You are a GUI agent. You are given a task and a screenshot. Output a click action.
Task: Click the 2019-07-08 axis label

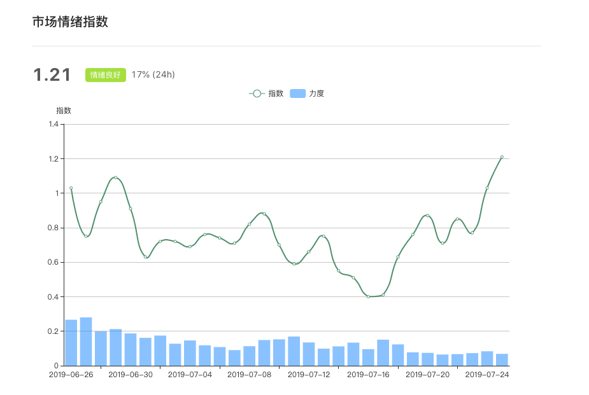249,375
